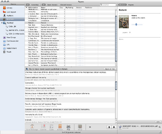Click the PDF file icon
Image resolution: width=162 pixels, height=134 pixels.
click(x=120, y=127)
